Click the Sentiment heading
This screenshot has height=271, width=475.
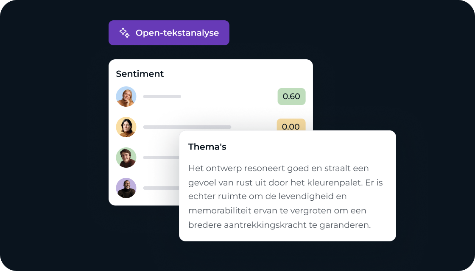[x=140, y=74]
